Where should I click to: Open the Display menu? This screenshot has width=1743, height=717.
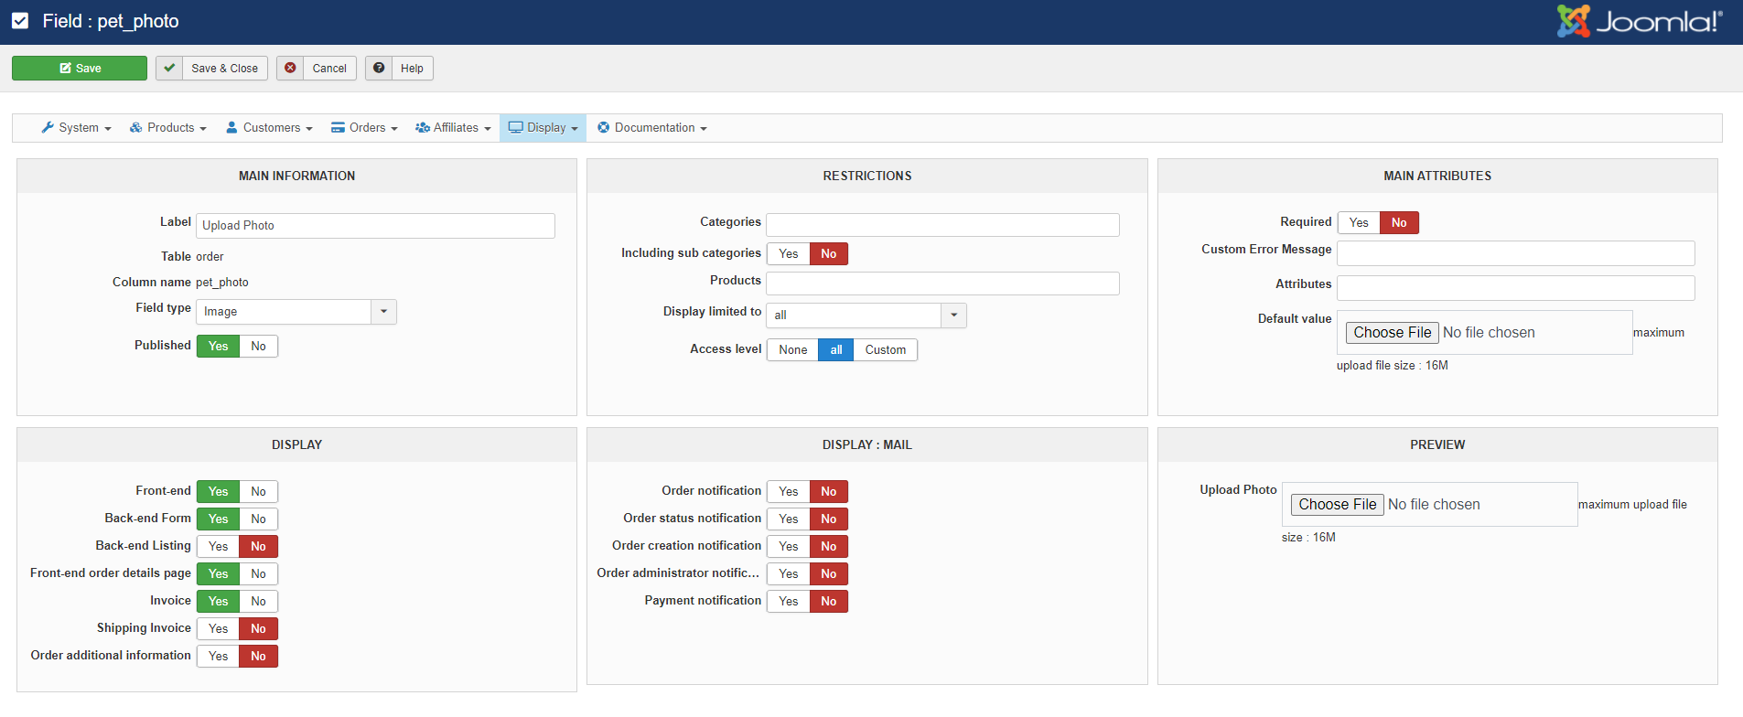click(x=543, y=128)
